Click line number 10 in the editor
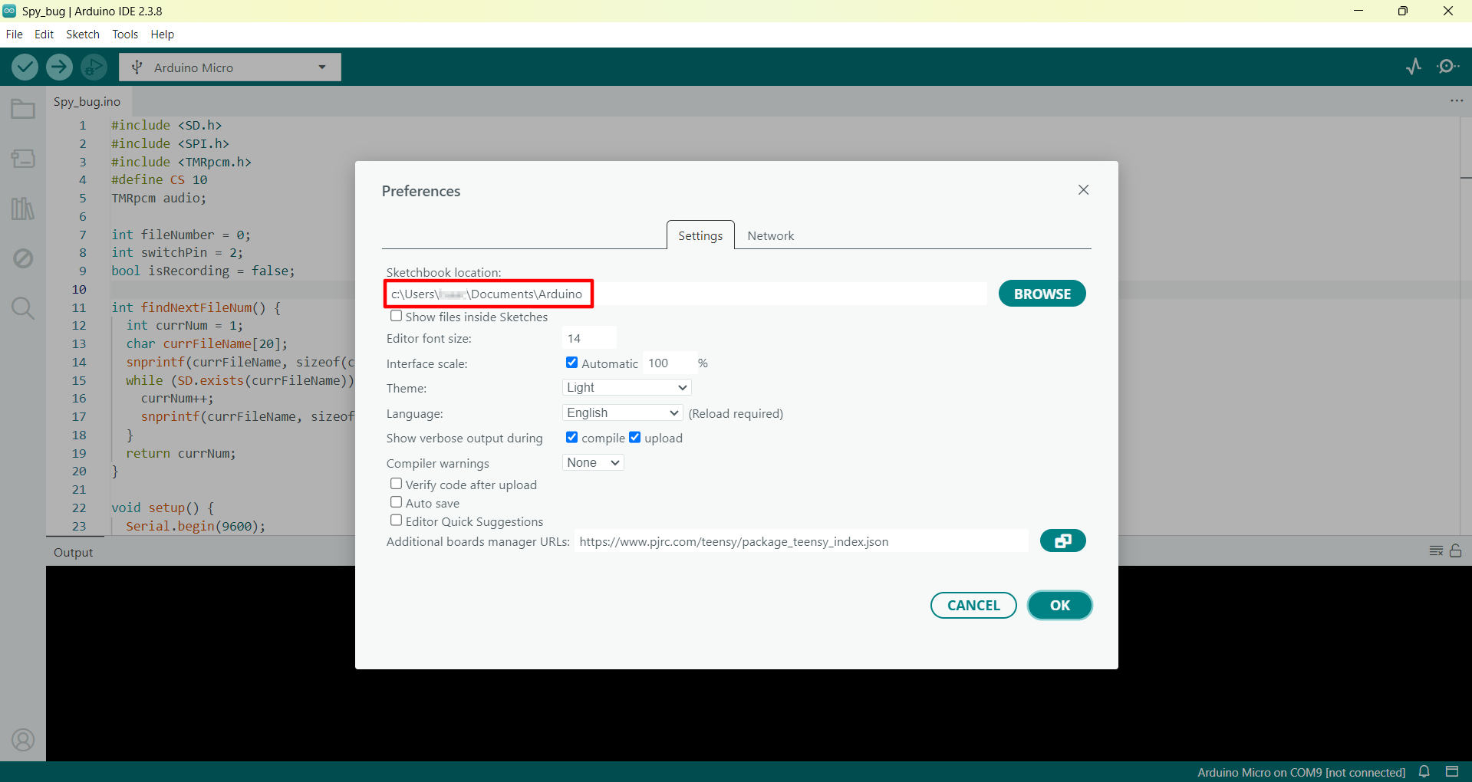Viewport: 1472px width, 782px height. click(79, 289)
